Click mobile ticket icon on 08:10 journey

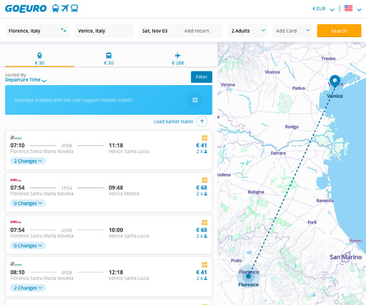click(x=205, y=264)
